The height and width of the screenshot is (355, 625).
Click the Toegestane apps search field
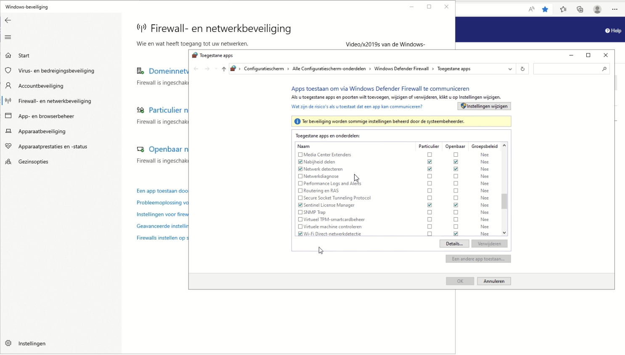[x=567, y=69]
